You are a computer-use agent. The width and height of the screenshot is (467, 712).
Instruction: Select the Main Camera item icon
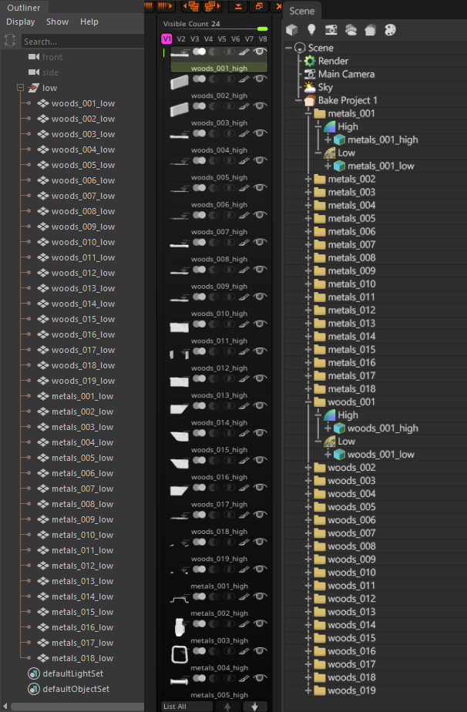click(310, 74)
